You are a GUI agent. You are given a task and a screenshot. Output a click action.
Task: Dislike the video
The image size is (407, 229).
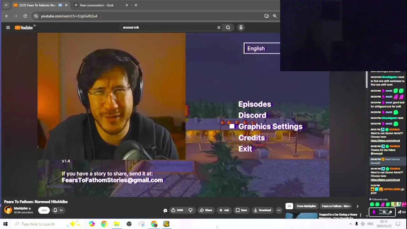point(190,210)
